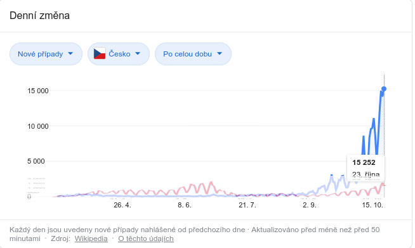Click the 8. 6. axis date label
This screenshot has height=248, width=415.
click(x=185, y=205)
